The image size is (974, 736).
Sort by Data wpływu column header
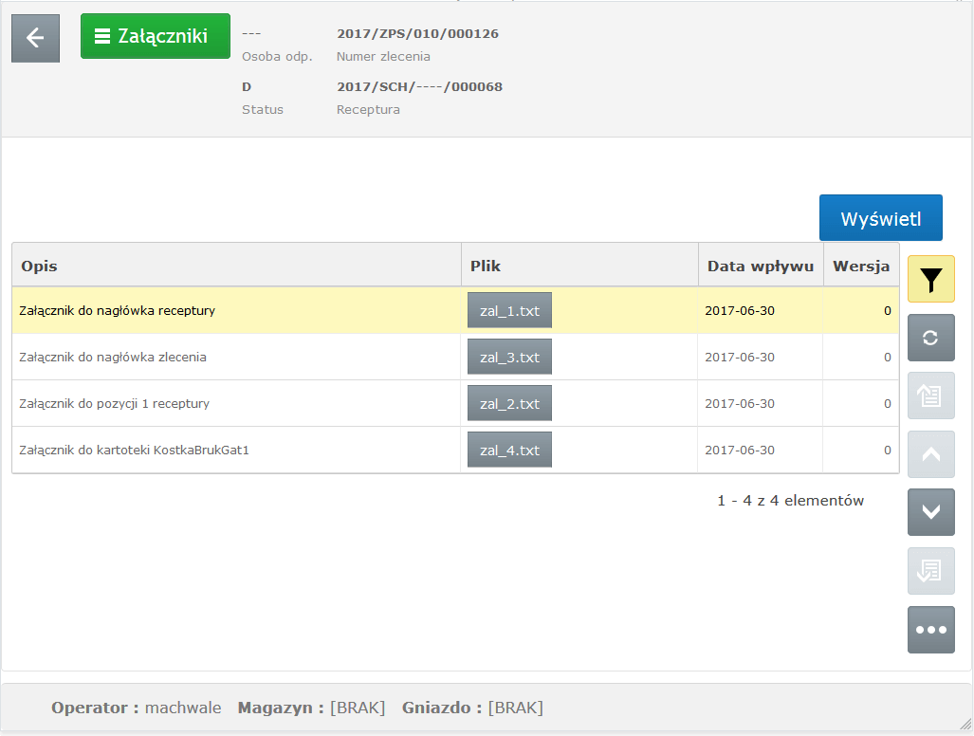761,266
